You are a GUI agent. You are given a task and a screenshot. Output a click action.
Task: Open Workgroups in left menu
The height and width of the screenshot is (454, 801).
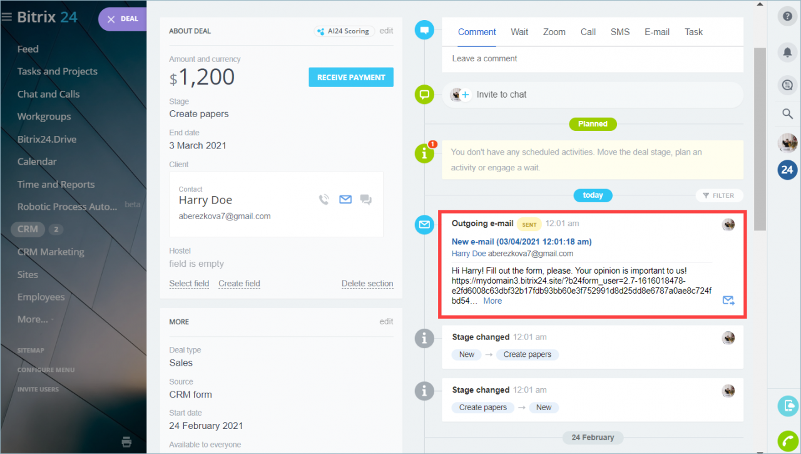[x=44, y=116]
